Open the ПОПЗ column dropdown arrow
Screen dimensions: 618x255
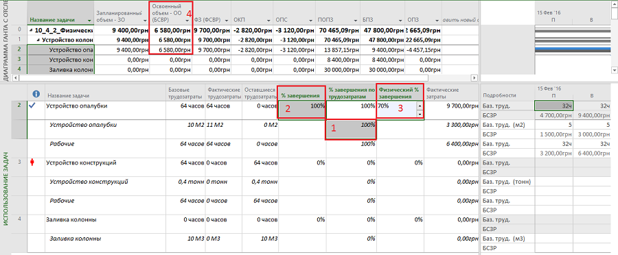(355, 20)
